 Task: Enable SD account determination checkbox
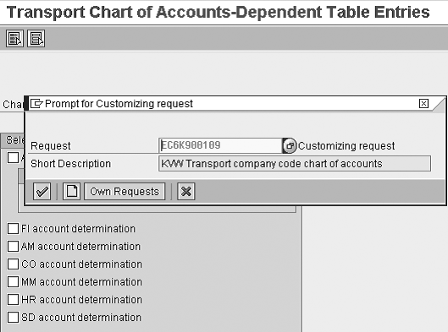click(x=13, y=317)
